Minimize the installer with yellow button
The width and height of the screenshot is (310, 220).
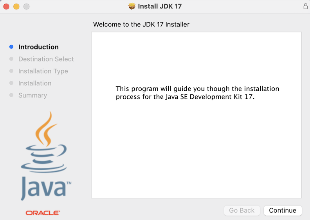pos(16,7)
